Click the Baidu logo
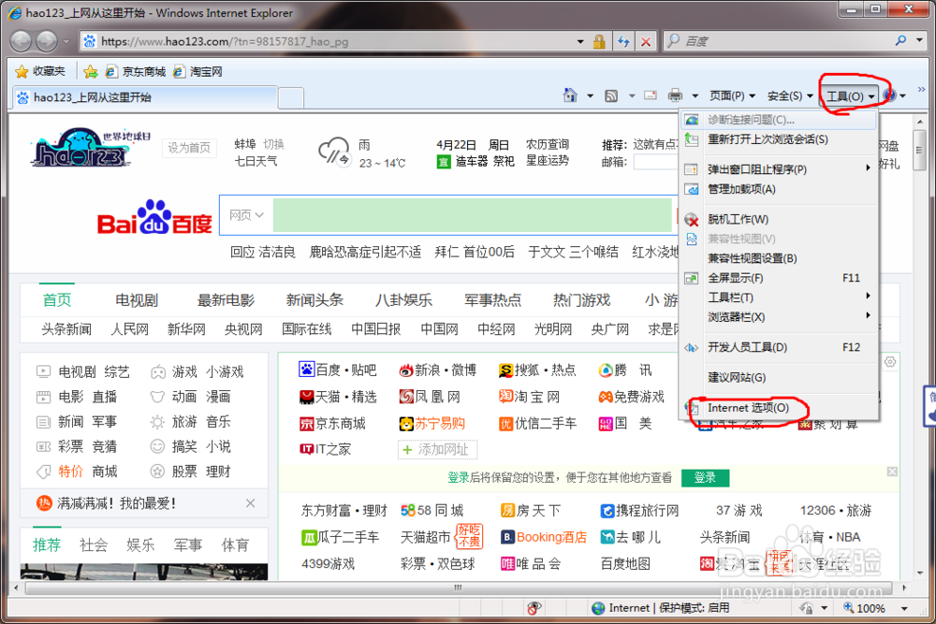Viewport: 936px width, 624px height. tap(154, 217)
